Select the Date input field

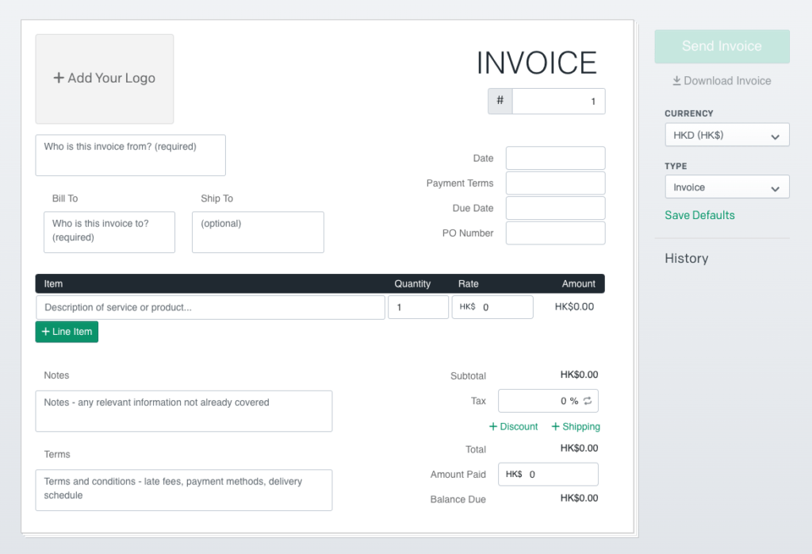point(555,158)
